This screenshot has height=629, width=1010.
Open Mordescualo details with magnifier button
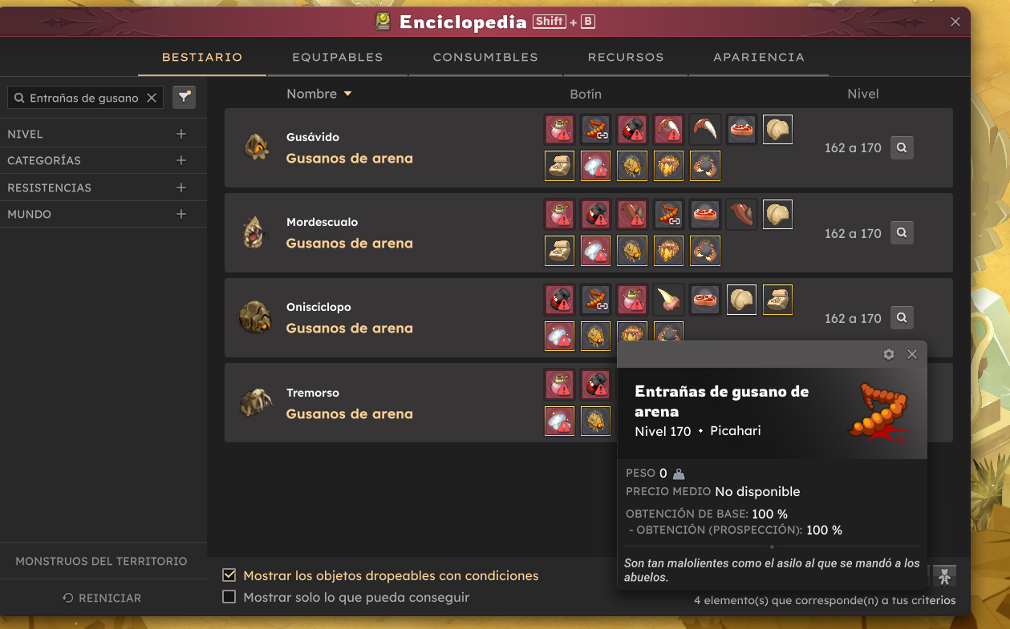902,233
